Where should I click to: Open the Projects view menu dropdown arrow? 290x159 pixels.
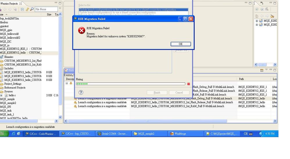click(x=60, y=8)
